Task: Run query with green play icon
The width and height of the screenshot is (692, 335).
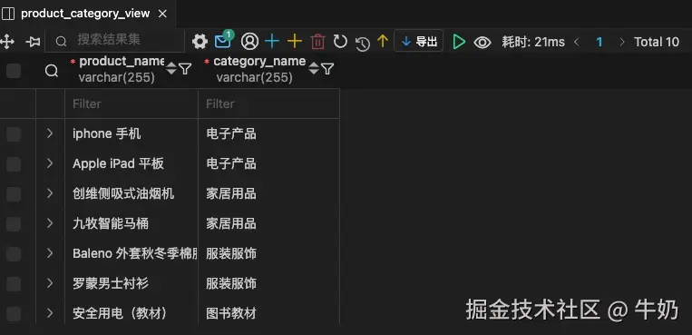Action: [459, 42]
